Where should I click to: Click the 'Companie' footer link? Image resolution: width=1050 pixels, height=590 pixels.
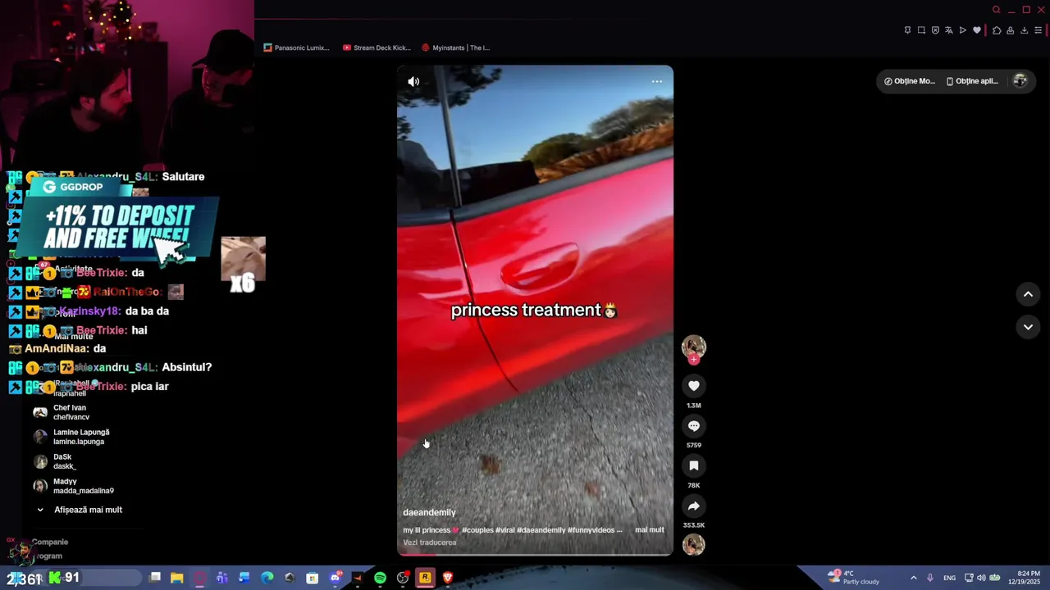[50, 542]
